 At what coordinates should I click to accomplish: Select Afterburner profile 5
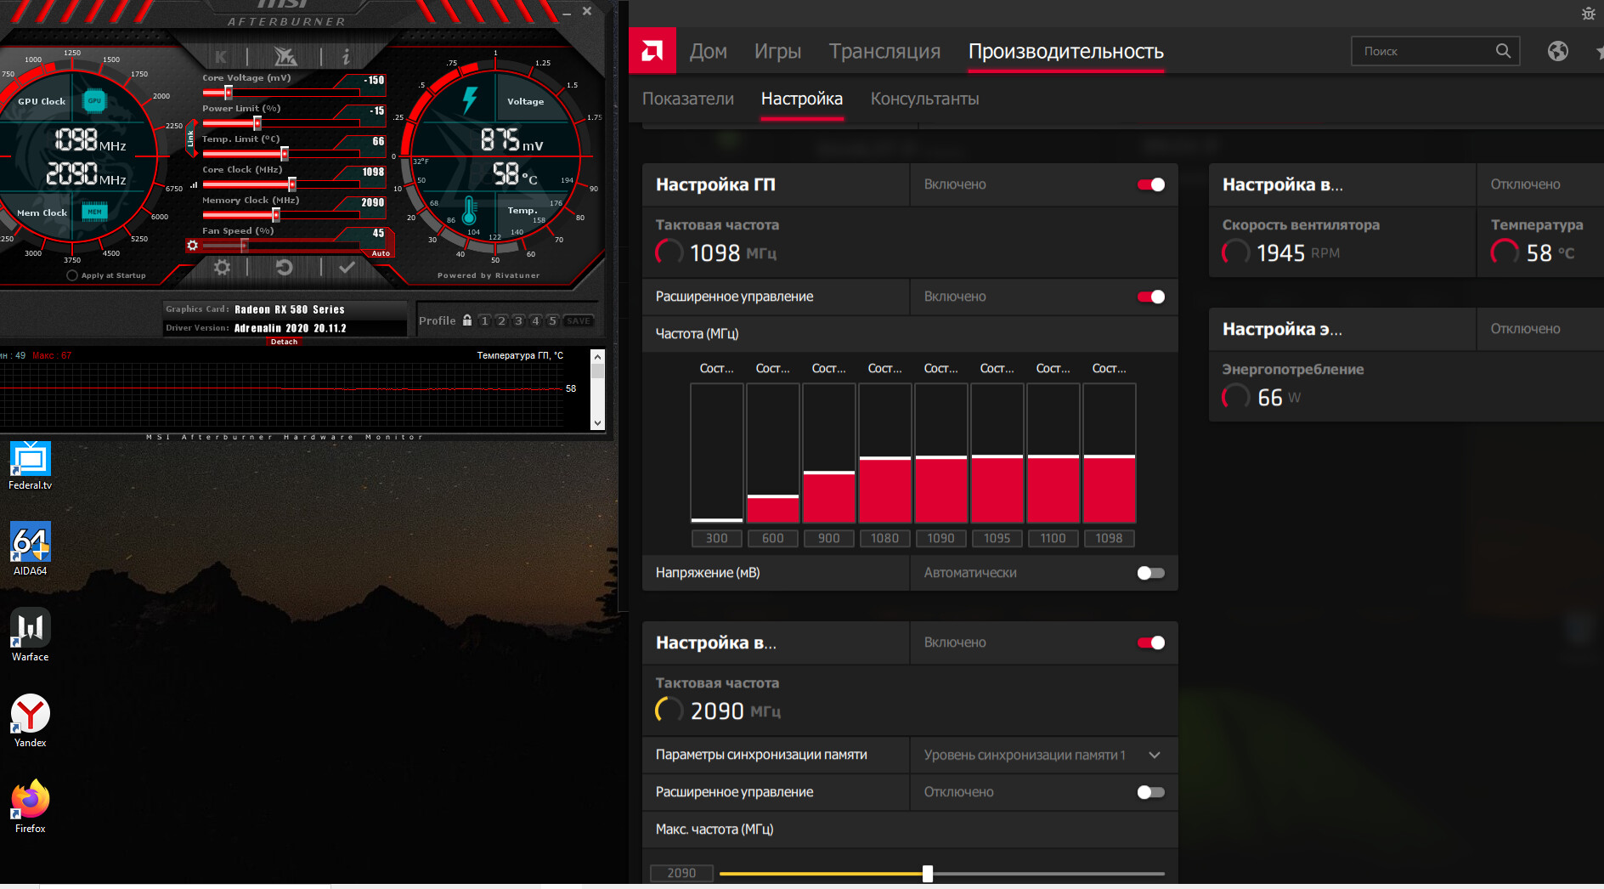click(x=552, y=320)
